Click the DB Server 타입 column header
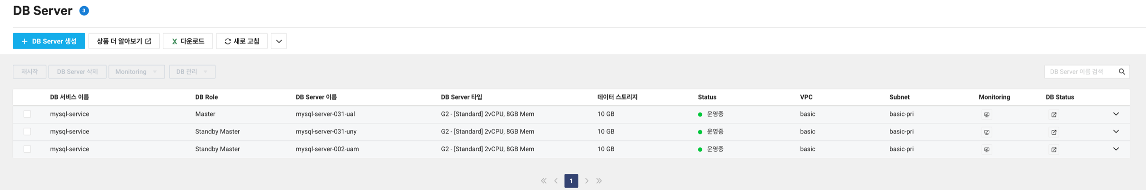Screen dimensions: 1146x190 [461, 97]
